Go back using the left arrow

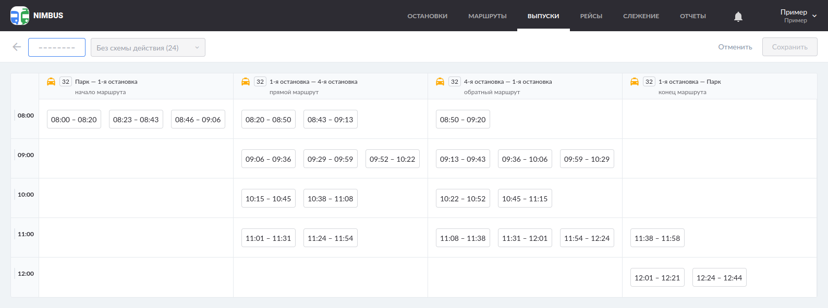pyautogui.click(x=17, y=47)
